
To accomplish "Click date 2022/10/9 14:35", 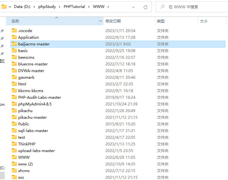I will click(x=120, y=164).
